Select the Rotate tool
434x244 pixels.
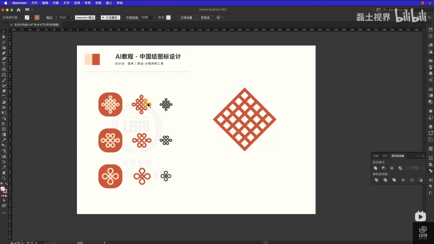click(x=4, y=97)
